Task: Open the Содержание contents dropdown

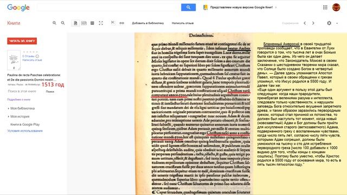Action: 290,23
